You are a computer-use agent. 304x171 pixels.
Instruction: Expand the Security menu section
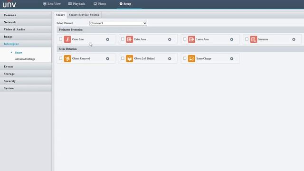click(x=26, y=81)
